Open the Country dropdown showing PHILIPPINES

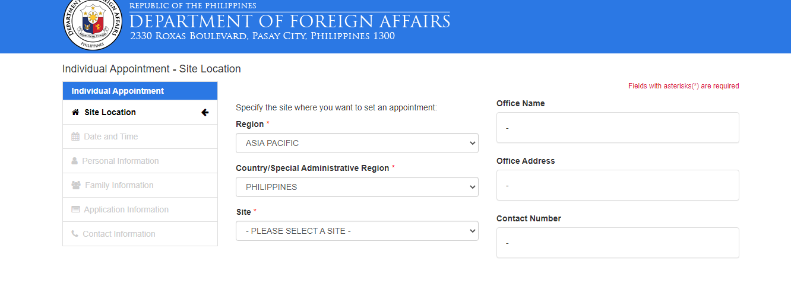tap(357, 187)
